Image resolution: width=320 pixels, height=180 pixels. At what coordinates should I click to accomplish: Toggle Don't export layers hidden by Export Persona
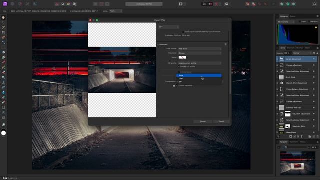[183, 32]
